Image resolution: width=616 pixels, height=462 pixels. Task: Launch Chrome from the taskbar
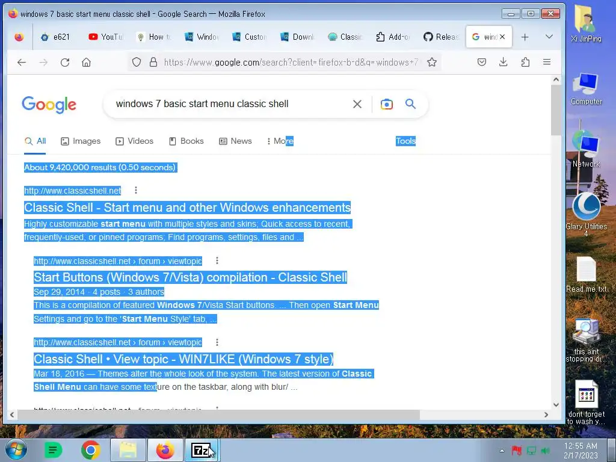tap(91, 450)
